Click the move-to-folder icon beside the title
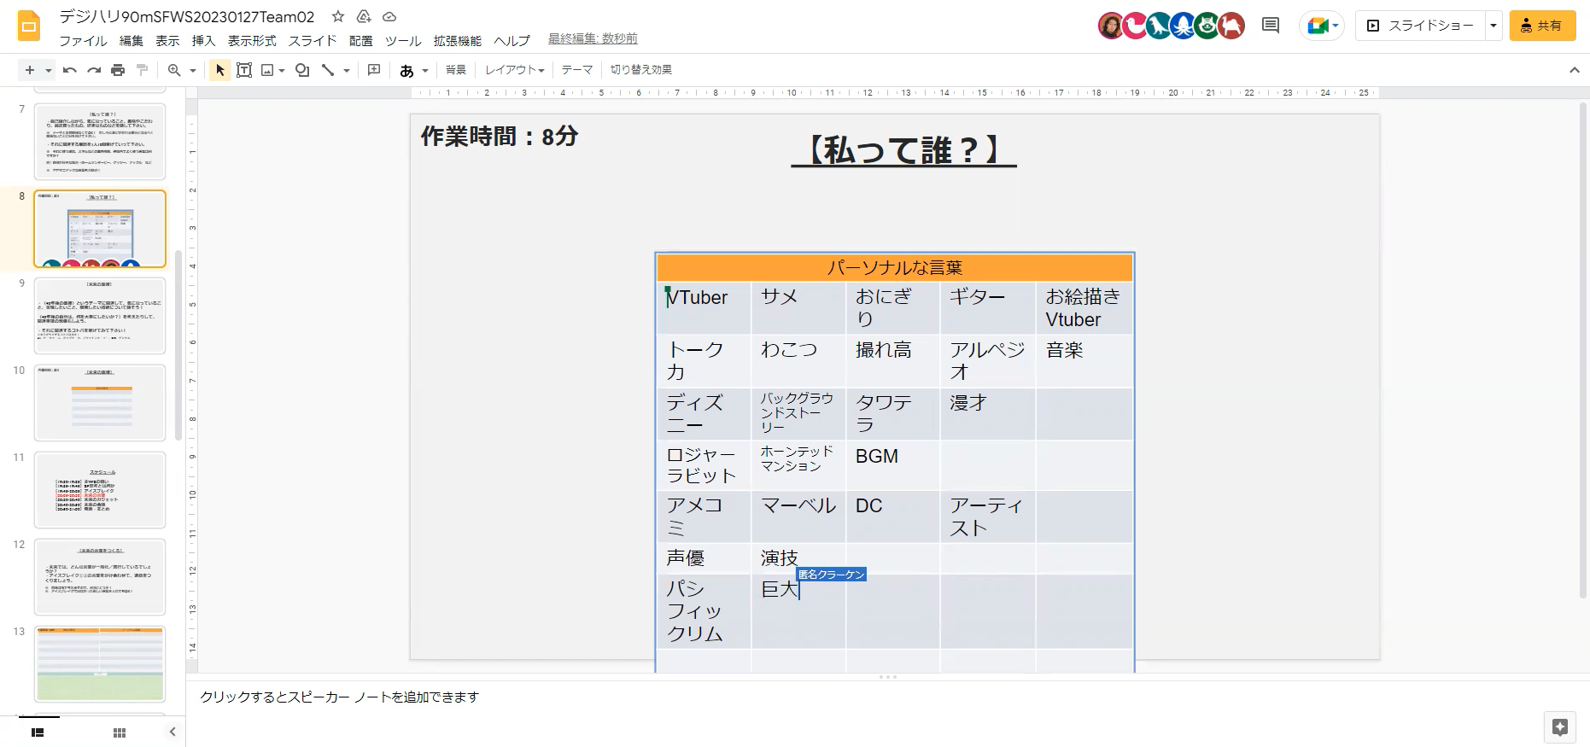This screenshot has height=747, width=1590. (x=364, y=16)
